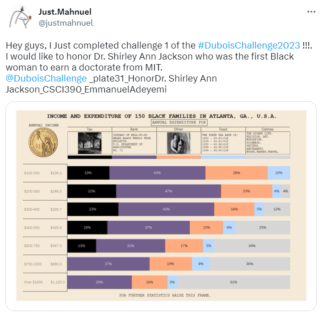Click the Rent column header
This screenshot has width=324, height=317.
134,130
